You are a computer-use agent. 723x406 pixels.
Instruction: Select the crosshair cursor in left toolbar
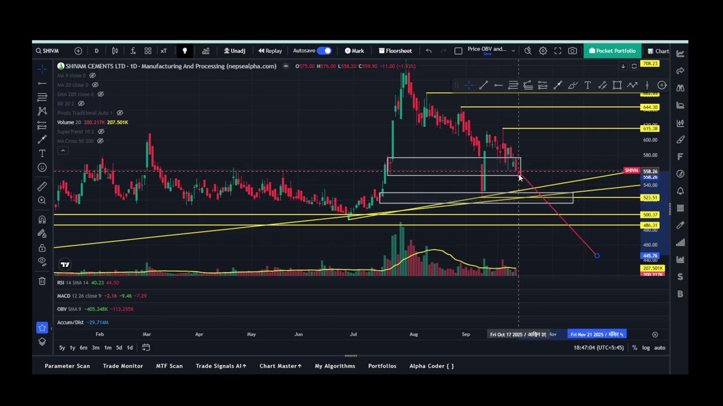[42, 69]
